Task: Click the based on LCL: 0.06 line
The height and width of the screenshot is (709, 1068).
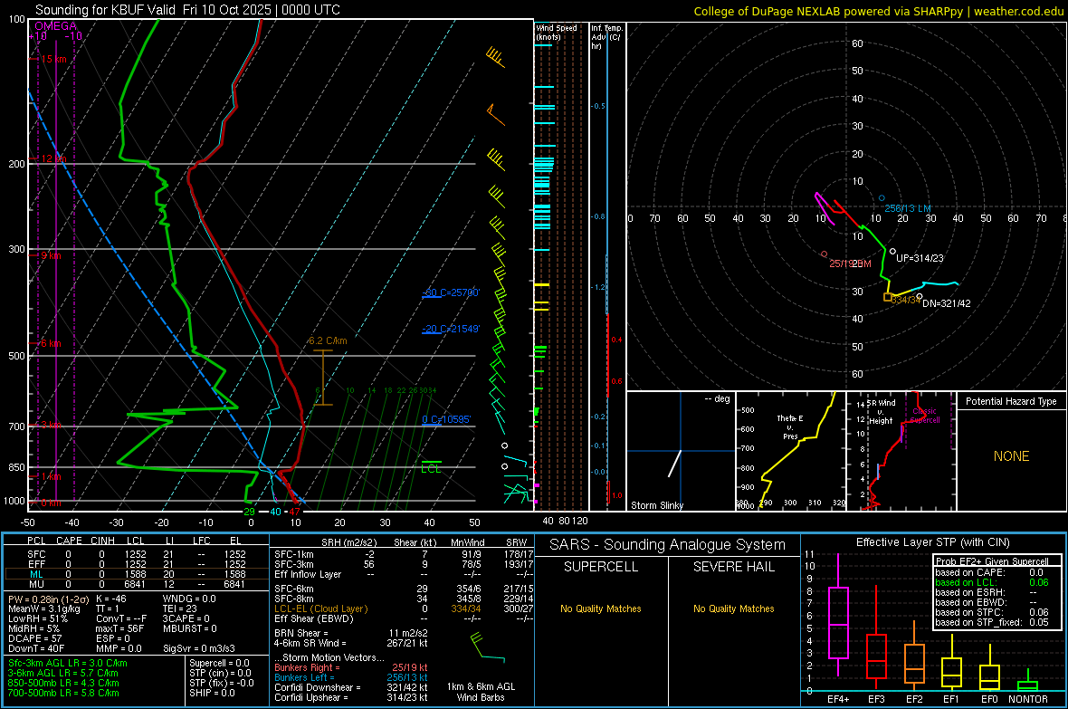Action: tap(992, 582)
